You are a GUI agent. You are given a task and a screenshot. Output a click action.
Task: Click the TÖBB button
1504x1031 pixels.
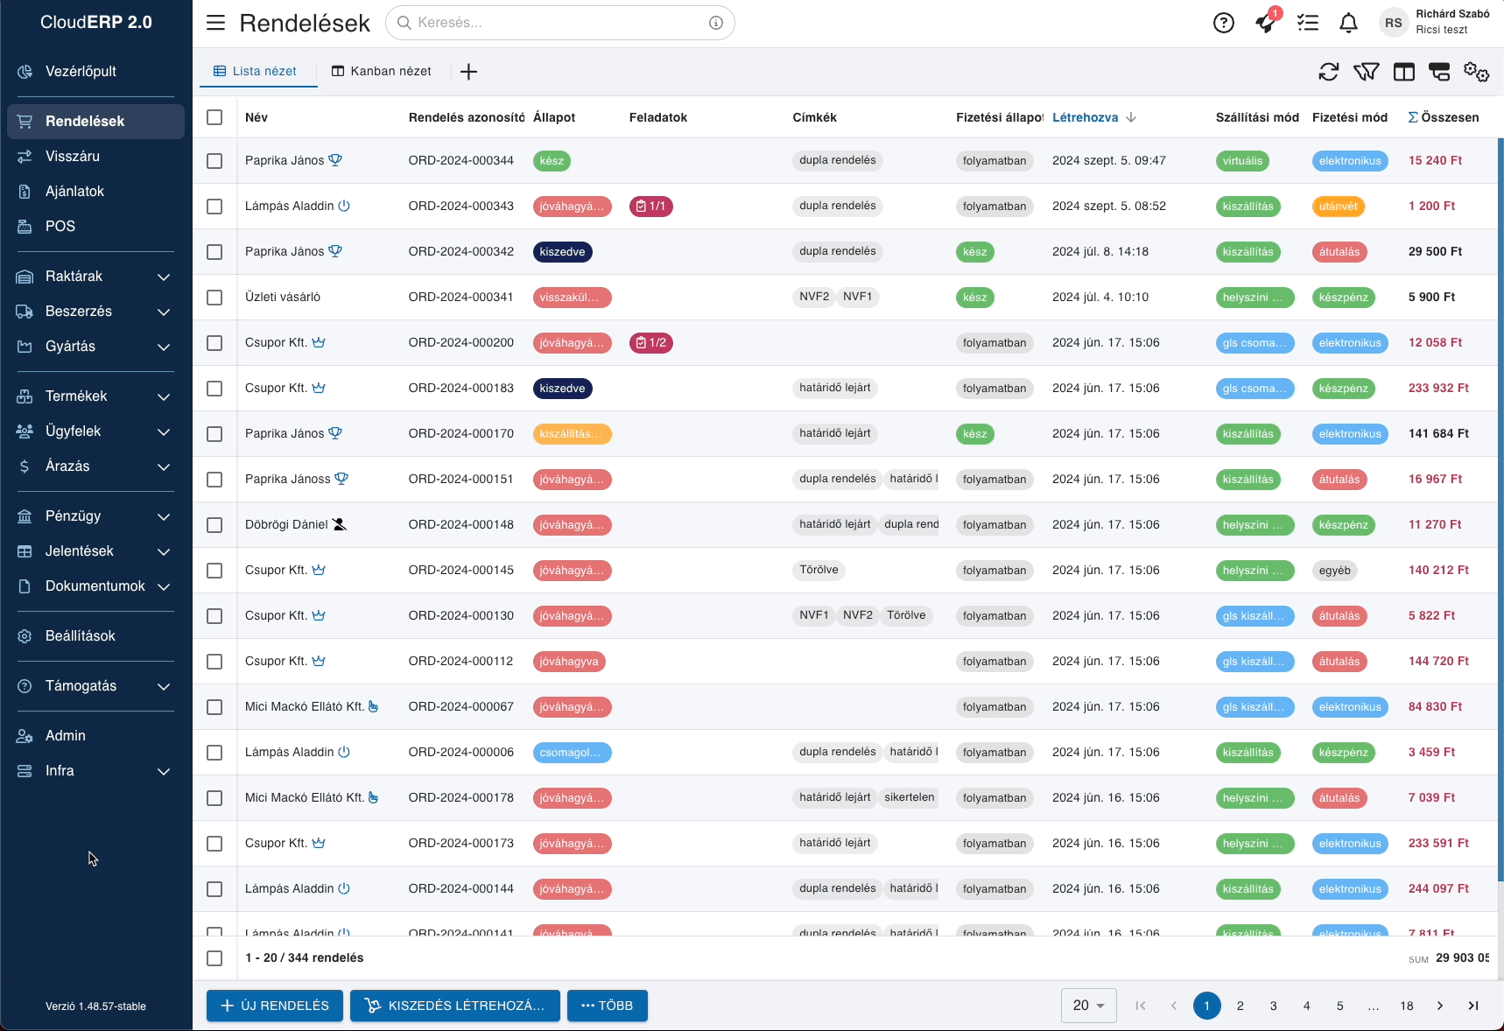(607, 1006)
